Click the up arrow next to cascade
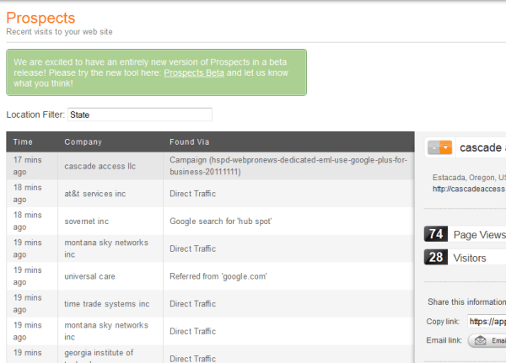Screen dimensions: 506x363 coord(433,148)
